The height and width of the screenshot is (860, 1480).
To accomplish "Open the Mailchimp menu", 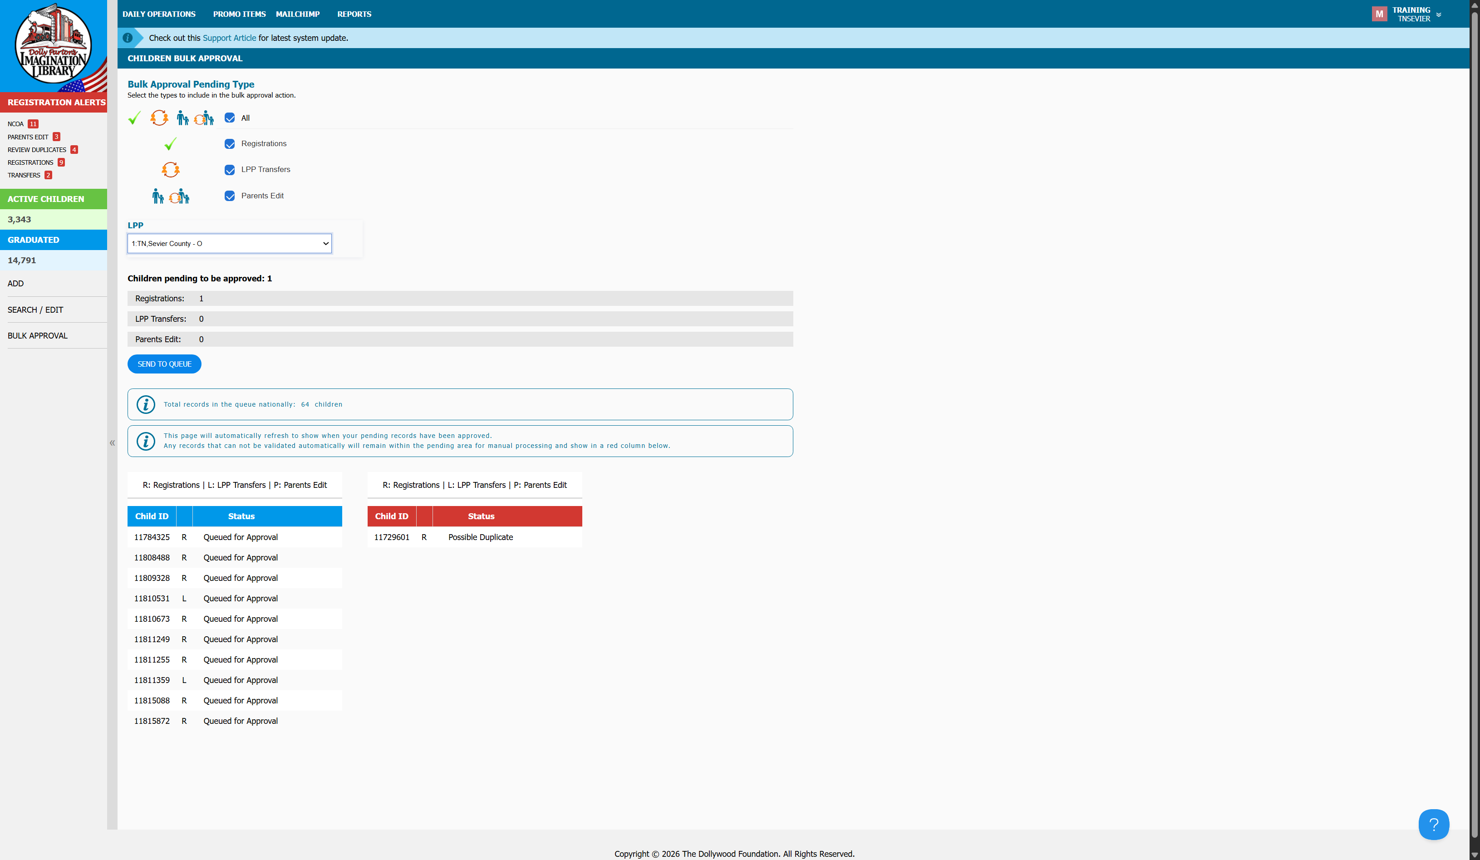I will (x=298, y=14).
